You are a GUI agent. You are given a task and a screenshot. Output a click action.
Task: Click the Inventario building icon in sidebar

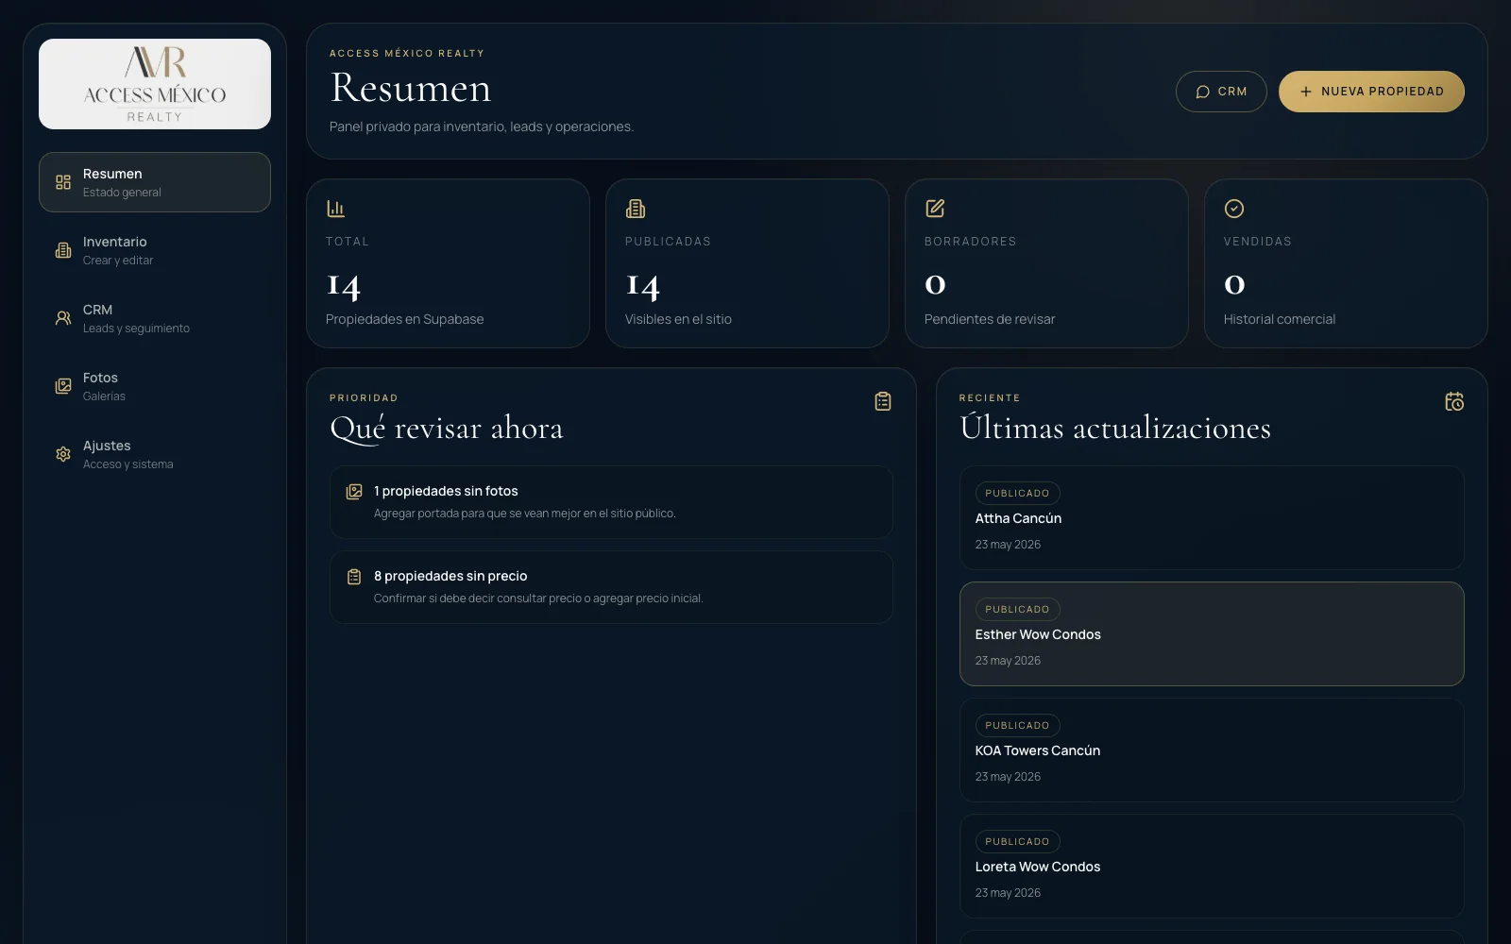pyautogui.click(x=63, y=250)
